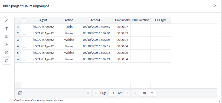Click row number 4 cell

click(x=18, y=46)
